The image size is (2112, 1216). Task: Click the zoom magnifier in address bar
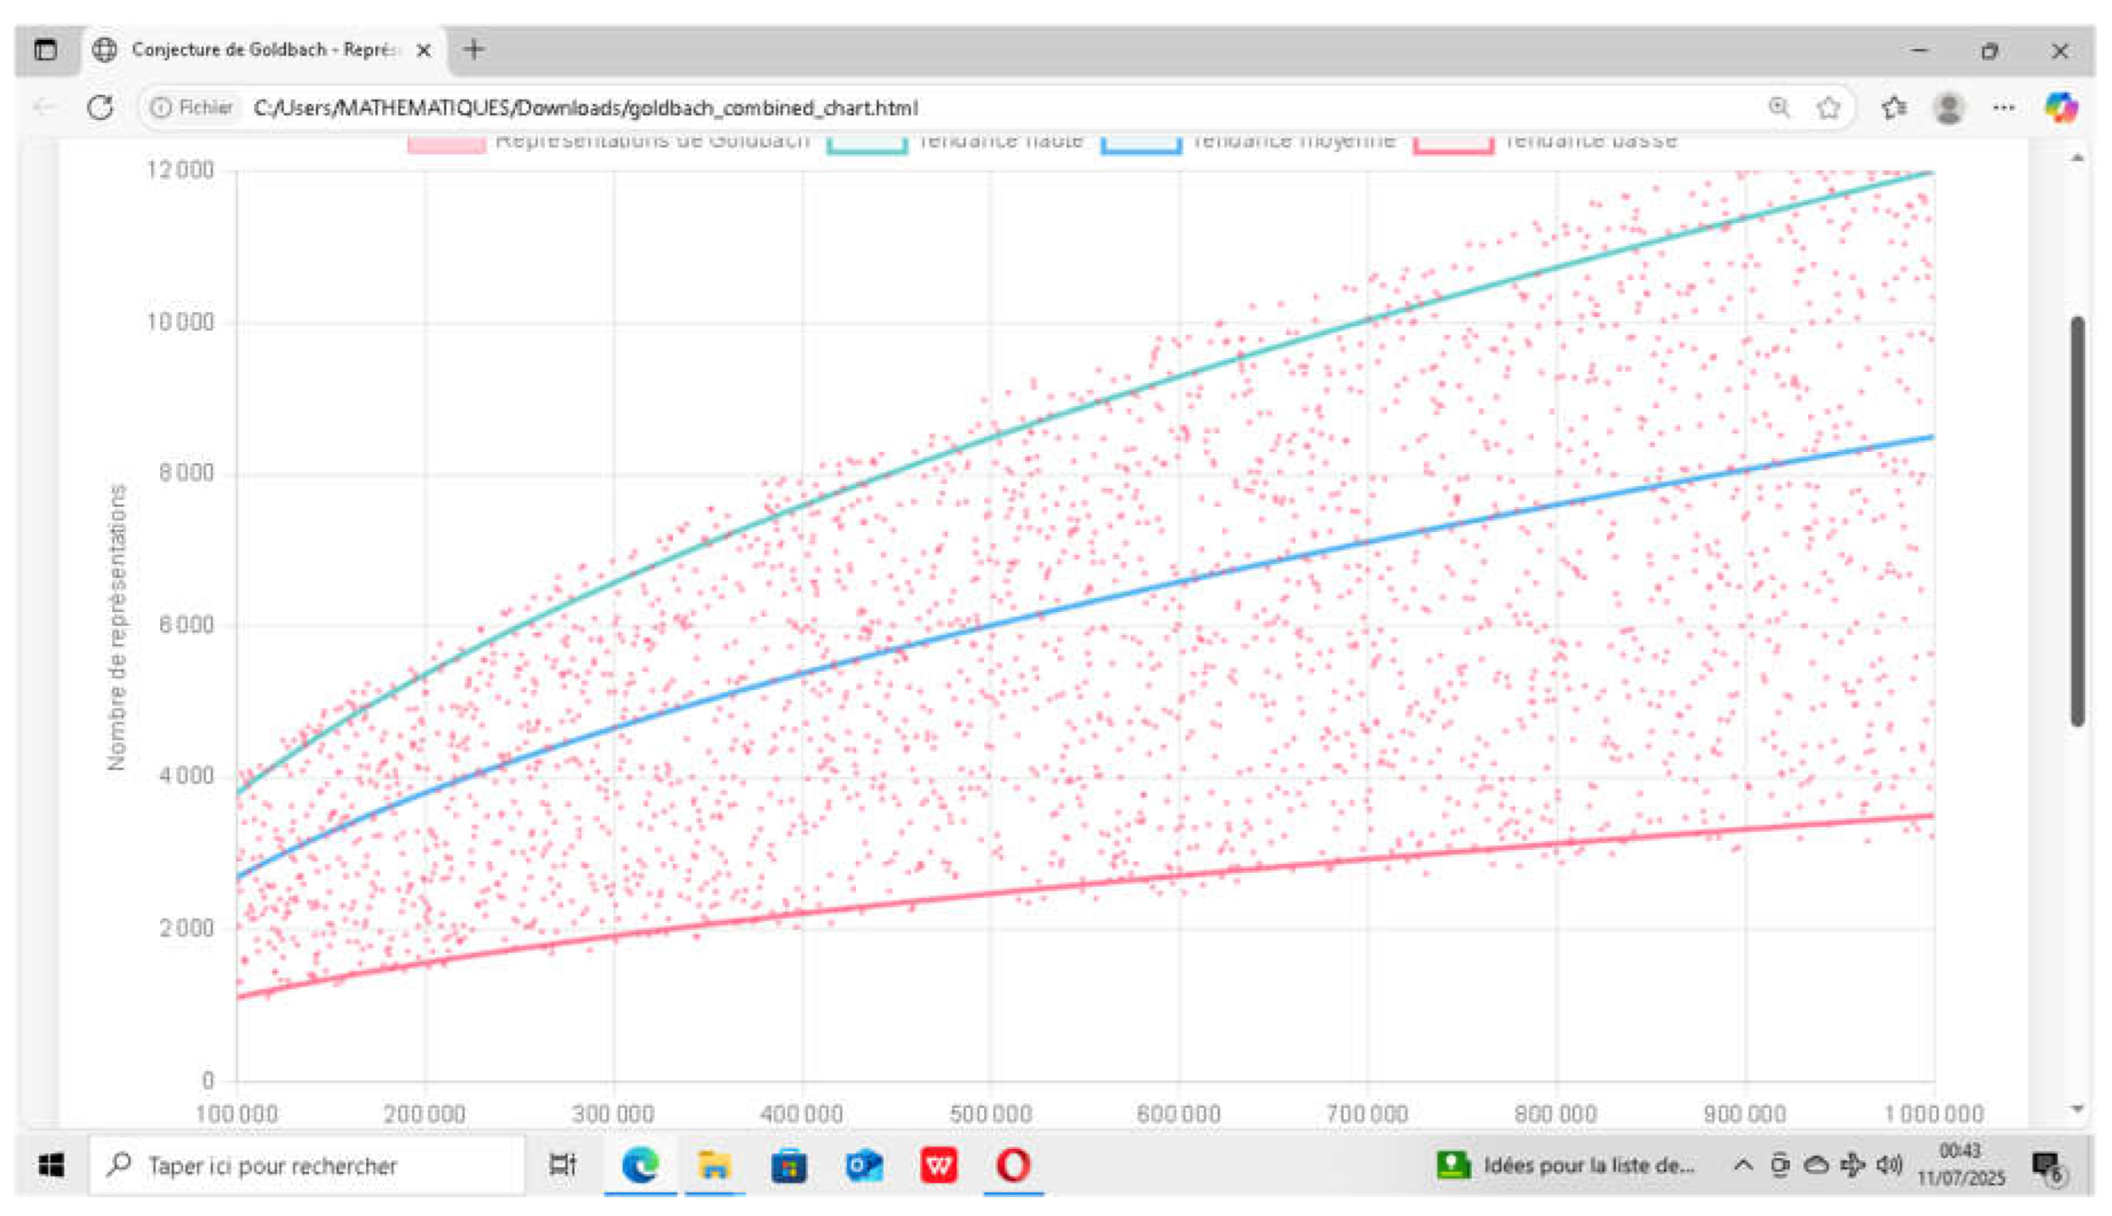click(1779, 108)
